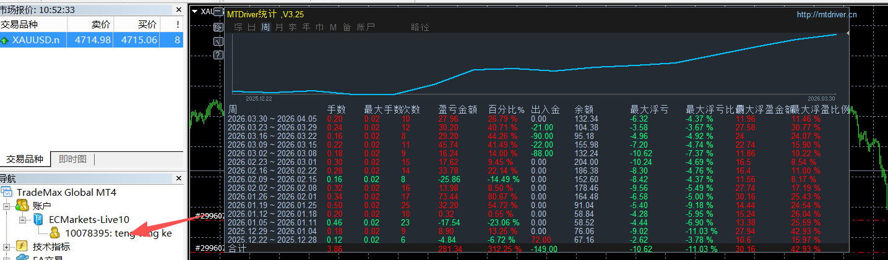The width and height of the screenshot is (888, 260).
Task: Switch to the 账户 tab in MTDriver
Action: coord(366,27)
